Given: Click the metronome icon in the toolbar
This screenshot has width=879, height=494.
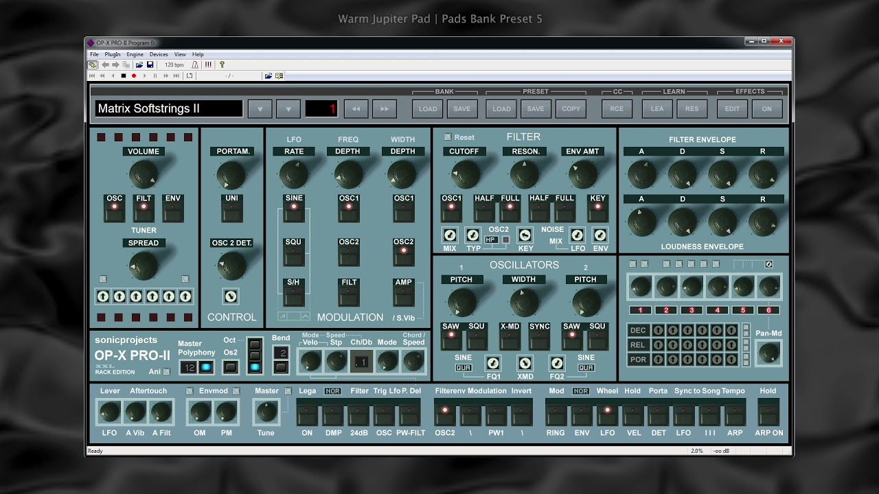Looking at the screenshot, I should pos(195,65).
